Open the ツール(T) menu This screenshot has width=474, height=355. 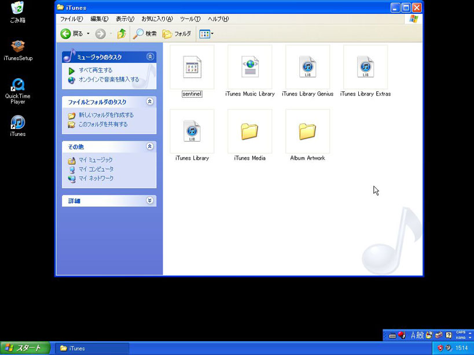point(190,19)
